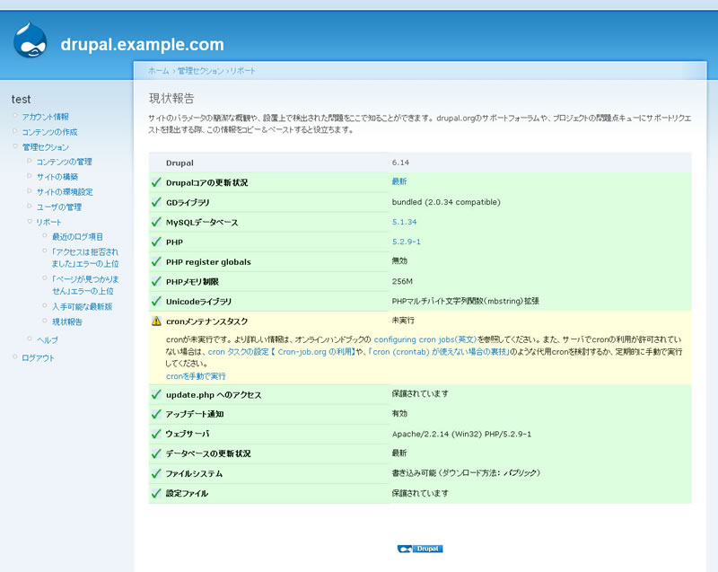
Task: Open ヘルプ in the sidebar
Action: 48,339
